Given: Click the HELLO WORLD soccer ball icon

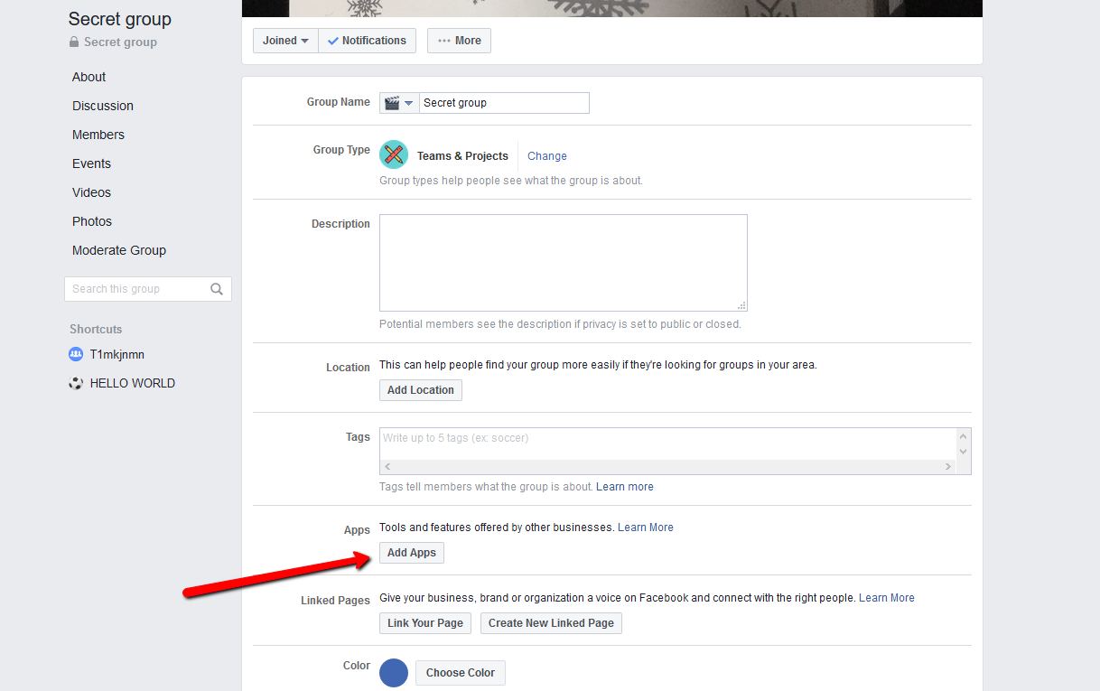Looking at the screenshot, I should click(76, 383).
